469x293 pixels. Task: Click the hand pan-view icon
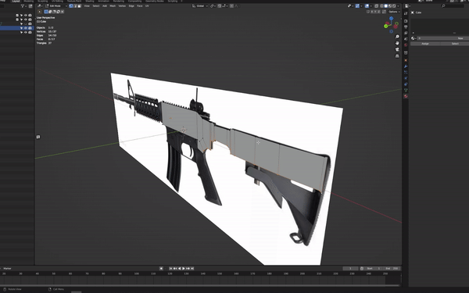[x=397, y=43]
